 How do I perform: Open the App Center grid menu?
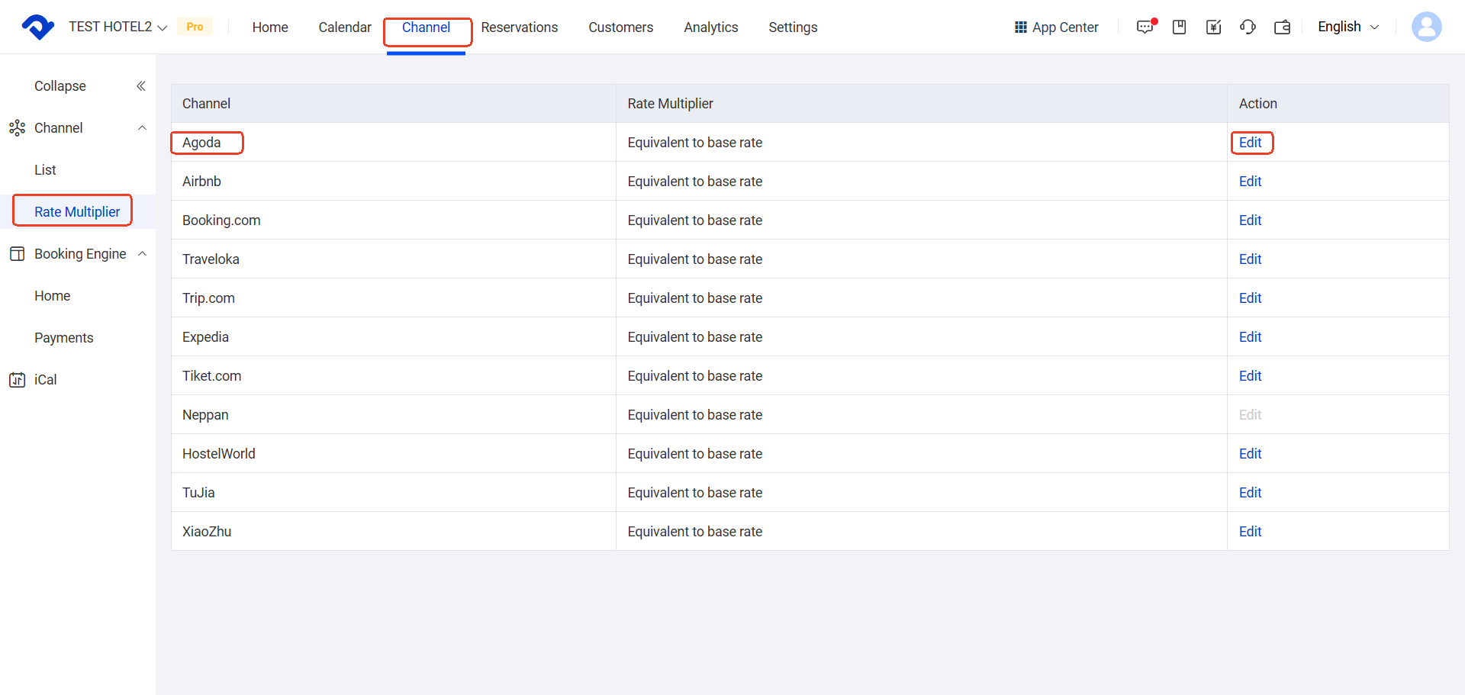click(1056, 27)
